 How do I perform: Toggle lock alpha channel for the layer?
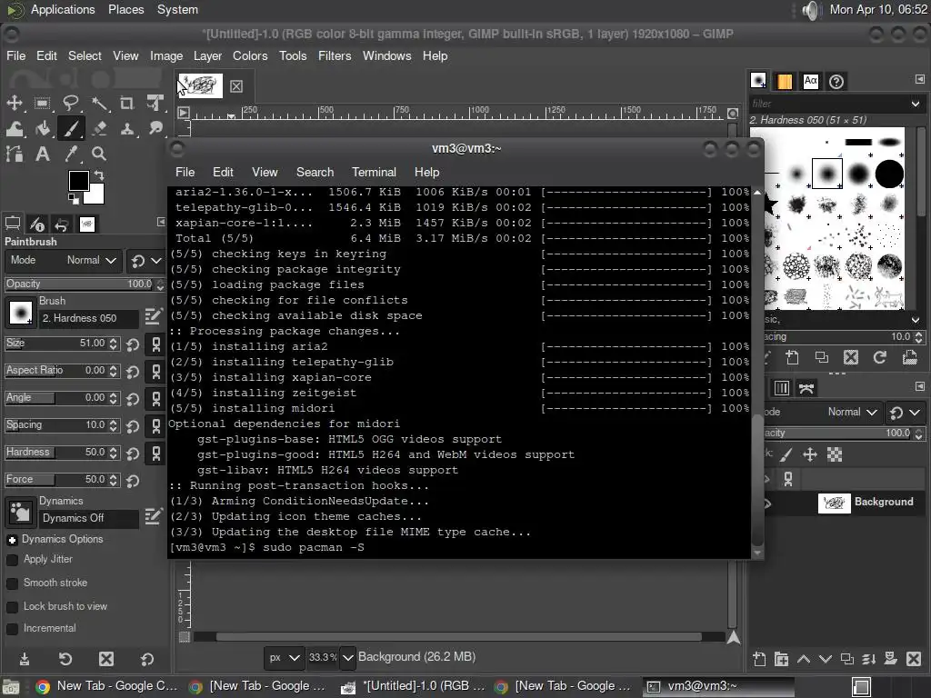pyautogui.click(x=835, y=455)
